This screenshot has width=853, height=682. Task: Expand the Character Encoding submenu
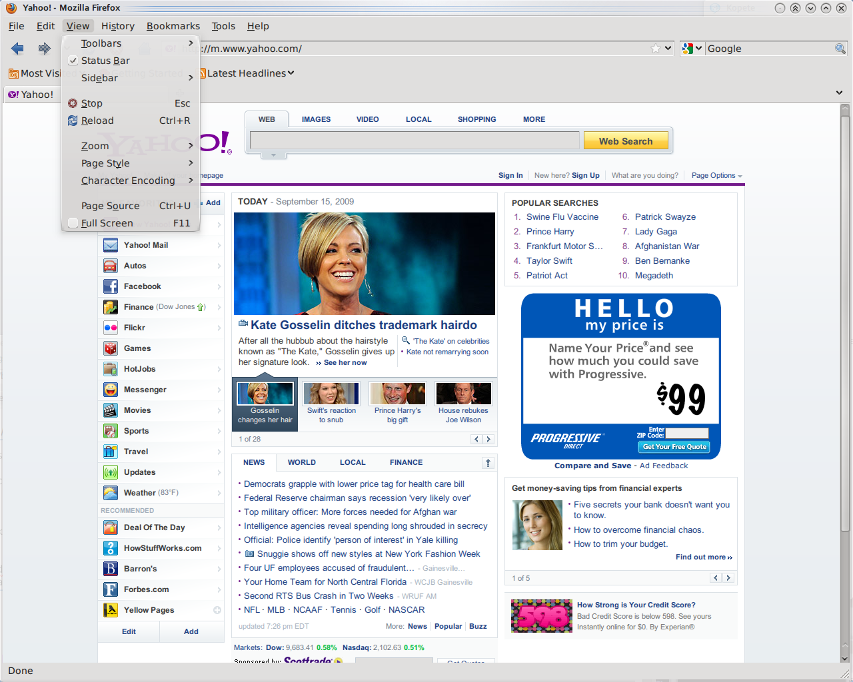point(131,180)
